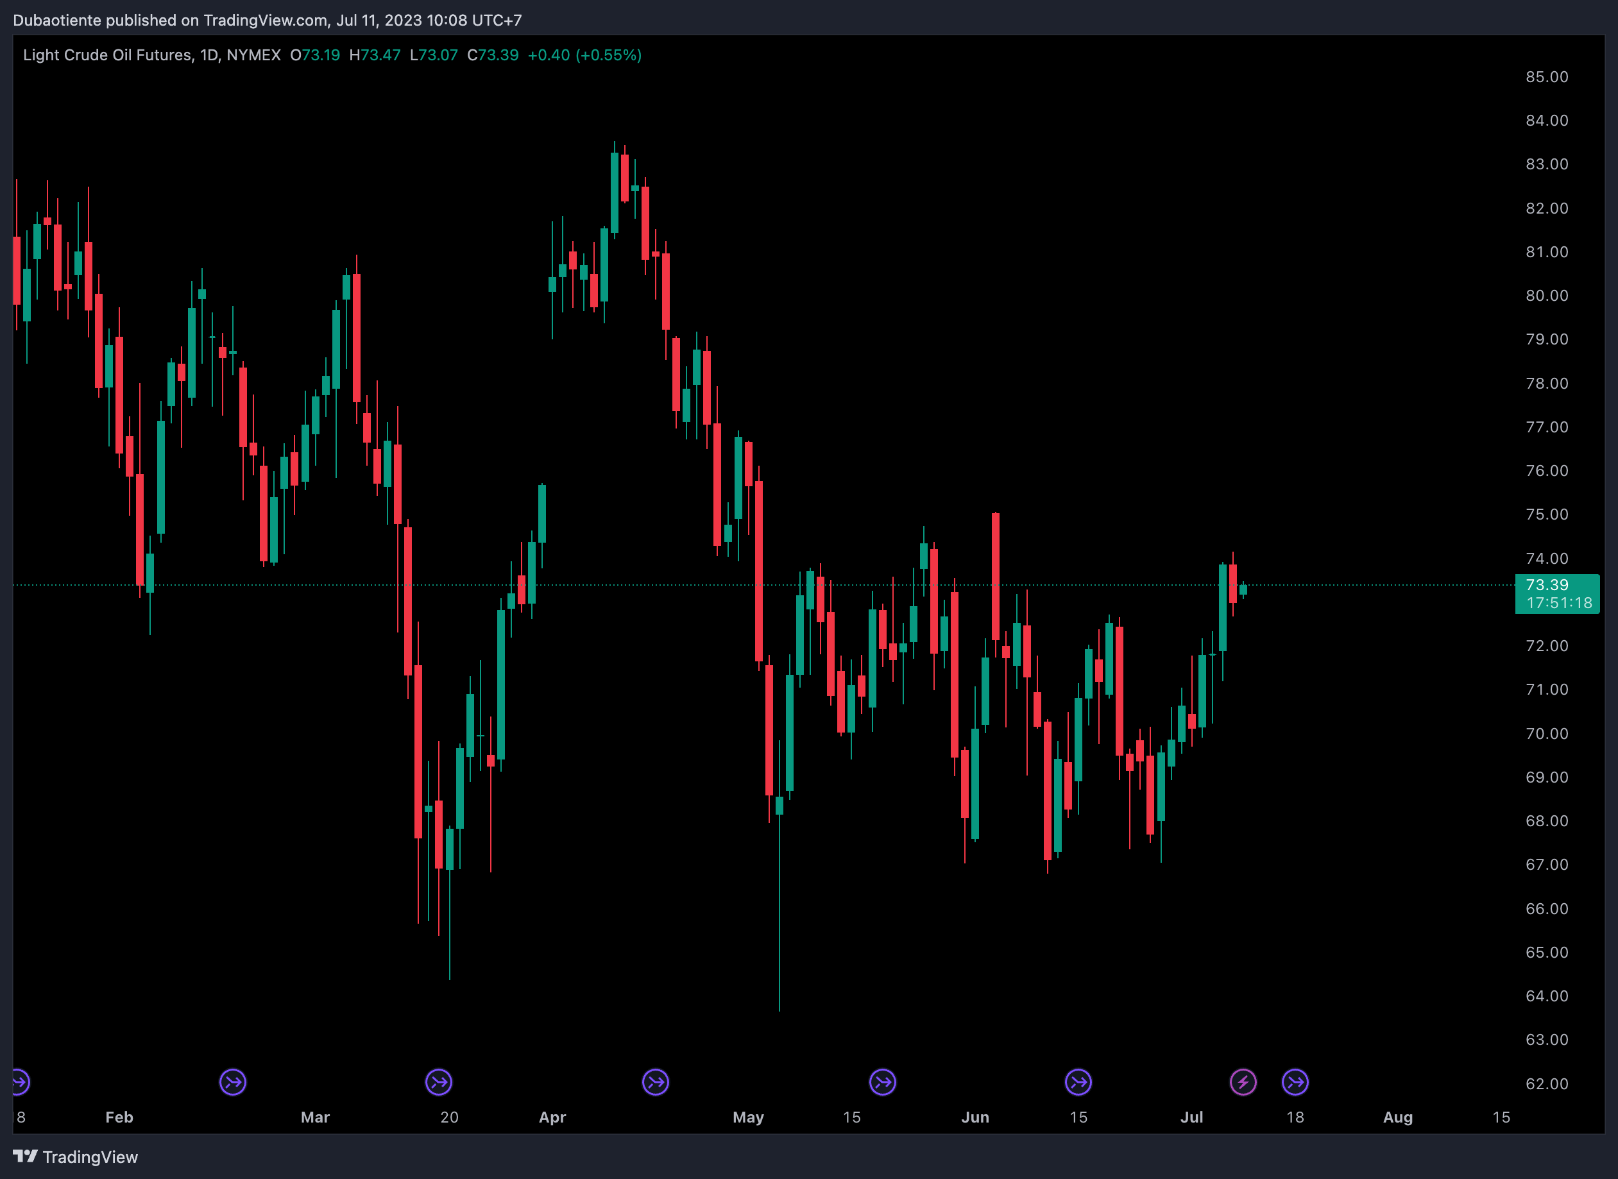Screen dimensions: 1618x1179
Task: Click the 62.00 price axis label
Action: [1547, 1083]
